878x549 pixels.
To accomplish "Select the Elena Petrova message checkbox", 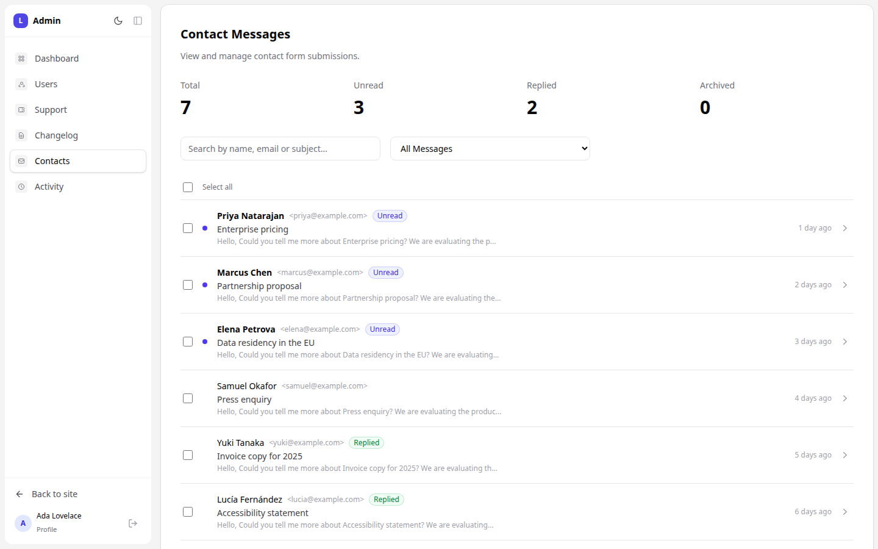I will (188, 342).
